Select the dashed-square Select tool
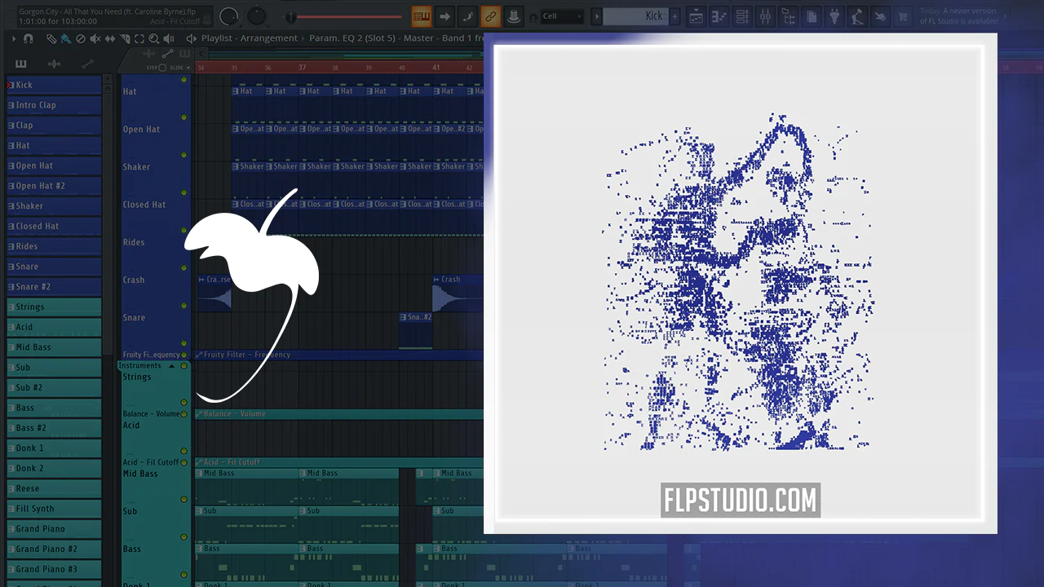This screenshot has width=1044, height=587. [139, 38]
